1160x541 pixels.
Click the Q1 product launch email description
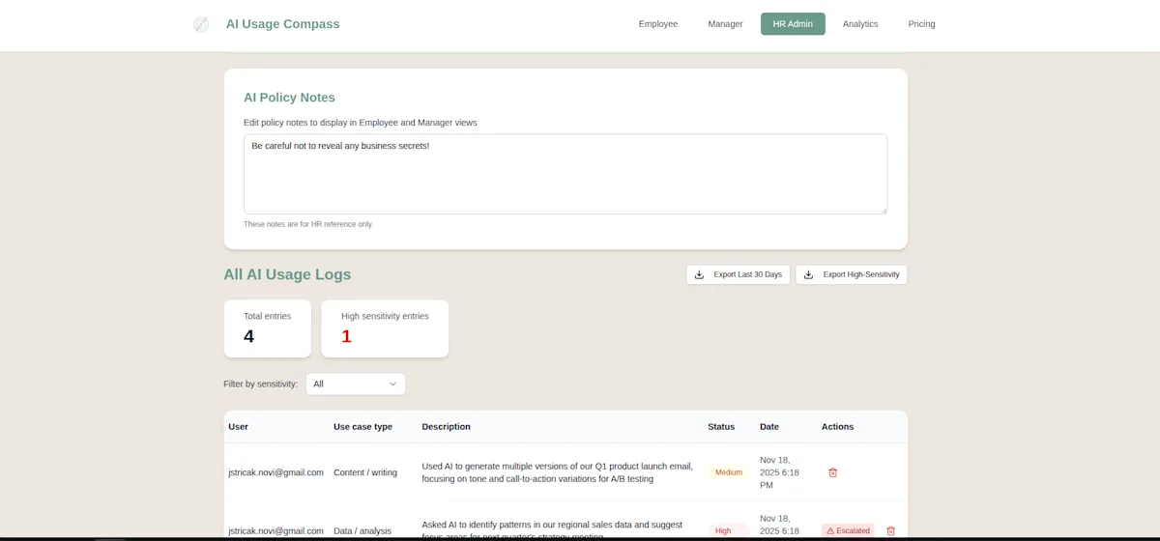point(558,472)
